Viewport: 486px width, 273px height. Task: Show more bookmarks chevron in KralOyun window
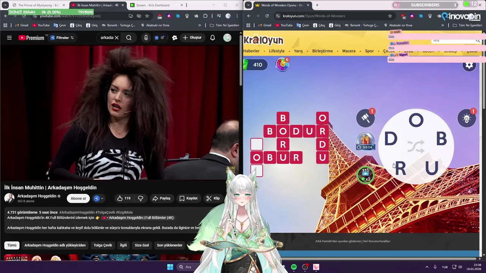point(443,25)
